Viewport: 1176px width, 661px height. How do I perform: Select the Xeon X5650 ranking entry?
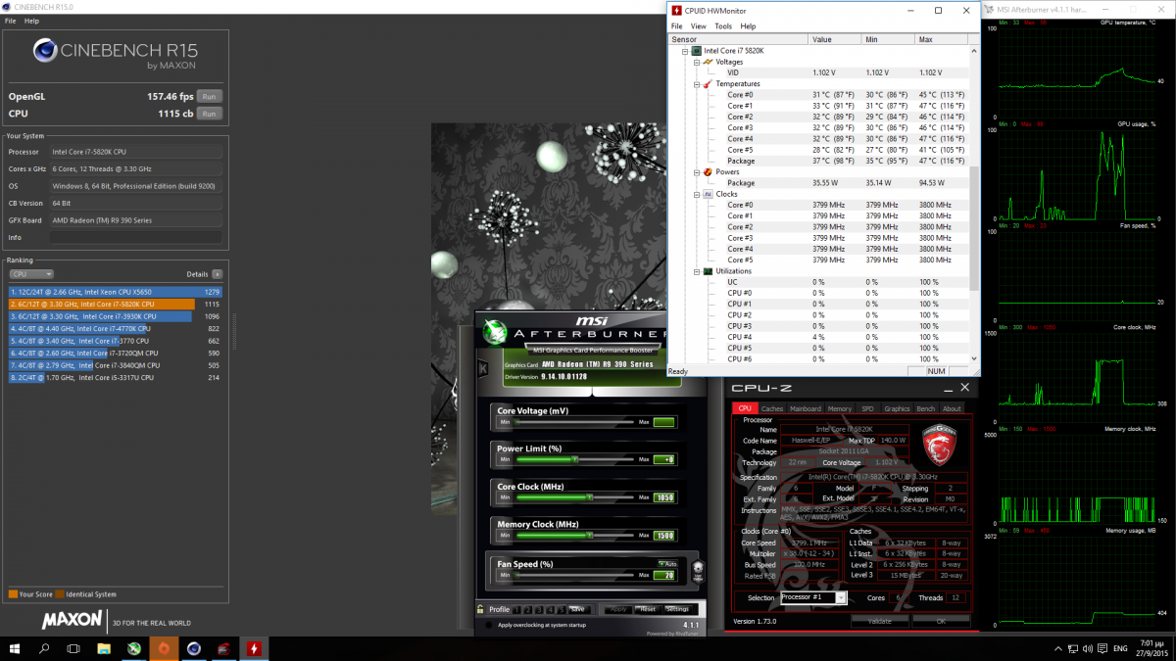click(x=116, y=292)
